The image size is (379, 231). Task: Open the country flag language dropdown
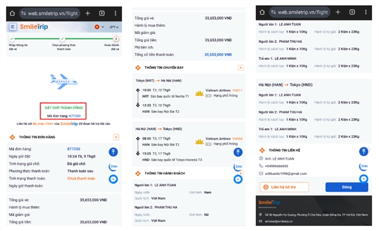(x=99, y=27)
